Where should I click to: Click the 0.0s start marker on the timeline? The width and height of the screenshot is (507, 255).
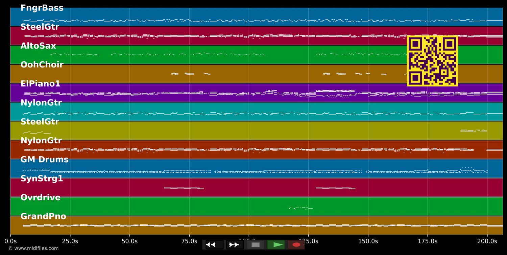10,241
